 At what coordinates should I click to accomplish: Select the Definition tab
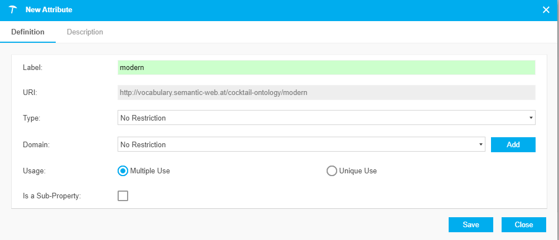click(28, 32)
